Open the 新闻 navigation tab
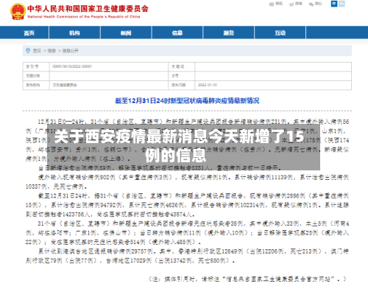 tap(126, 33)
